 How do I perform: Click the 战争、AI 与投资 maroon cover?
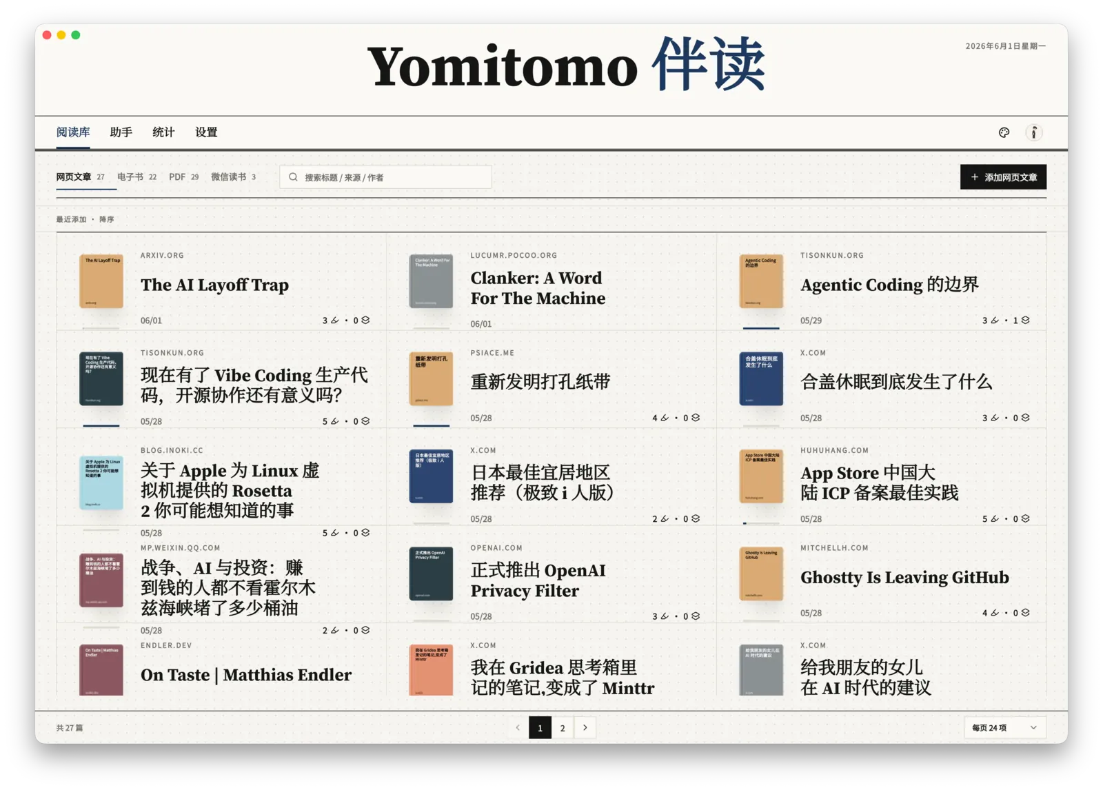[x=101, y=580]
